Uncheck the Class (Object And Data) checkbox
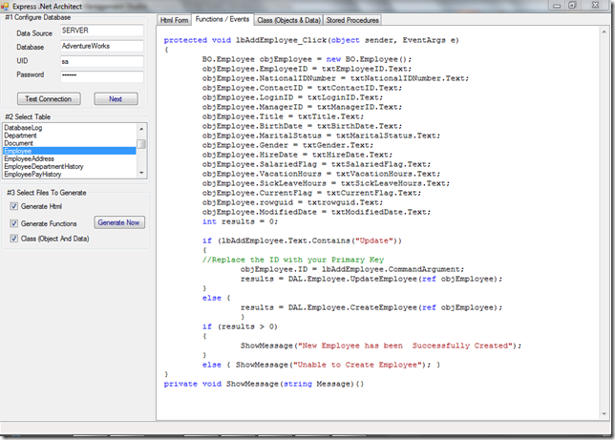 [13, 239]
